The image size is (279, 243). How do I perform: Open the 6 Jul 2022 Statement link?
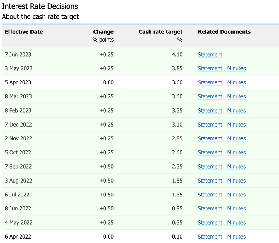(x=210, y=195)
